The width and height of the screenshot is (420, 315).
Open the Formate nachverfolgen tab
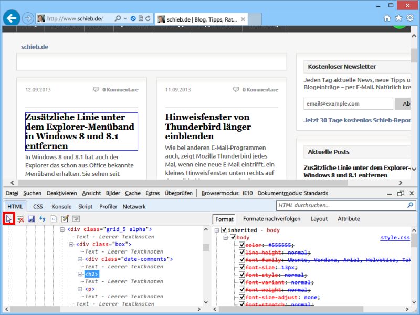point(271,219)
